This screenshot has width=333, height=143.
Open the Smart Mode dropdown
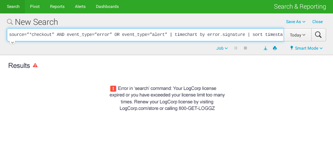coord(309,48)
